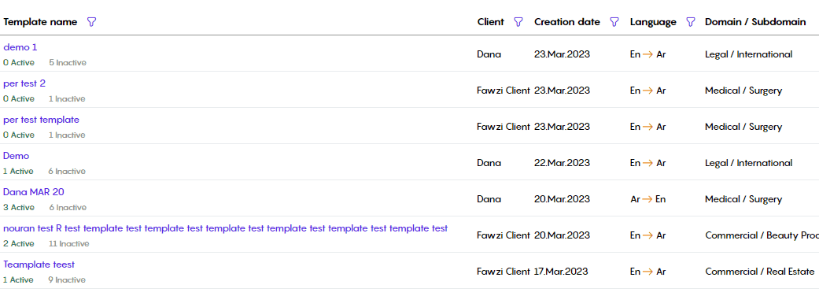Screen dimensions: 819x296
Task: Select the Domain / Subdomain column header
Action: click(x=755, y=22)
